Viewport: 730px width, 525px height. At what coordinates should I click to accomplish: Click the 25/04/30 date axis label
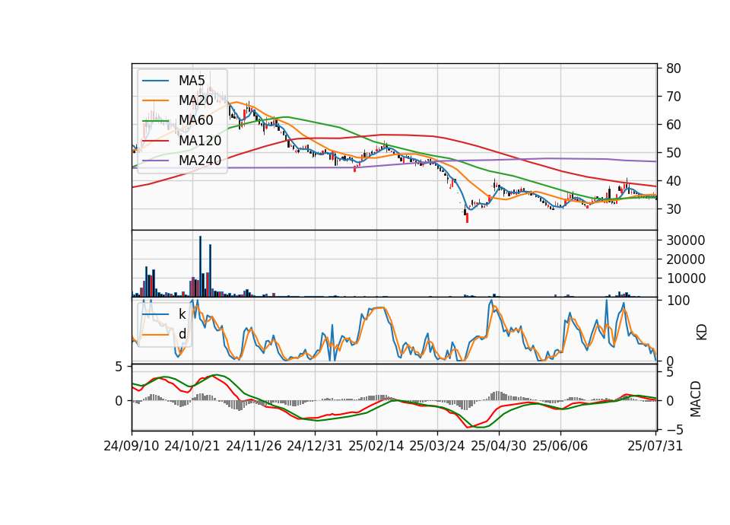coord(499,446)
